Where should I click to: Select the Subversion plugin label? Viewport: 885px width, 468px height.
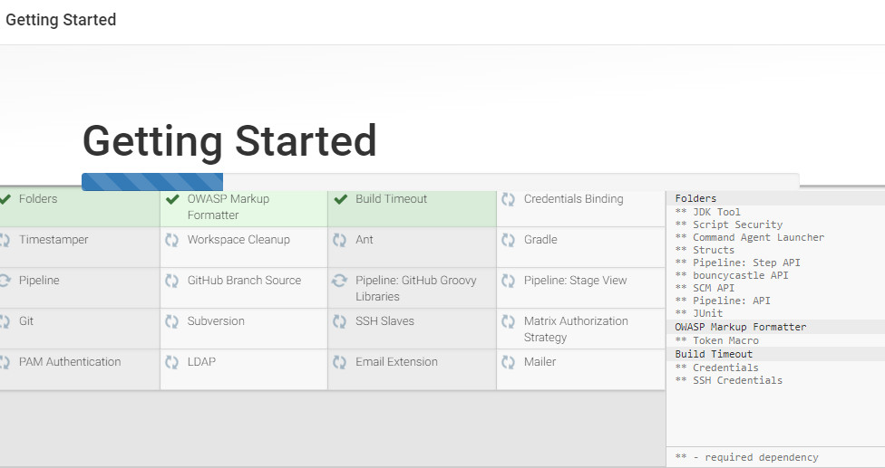[x=216, y=320]
